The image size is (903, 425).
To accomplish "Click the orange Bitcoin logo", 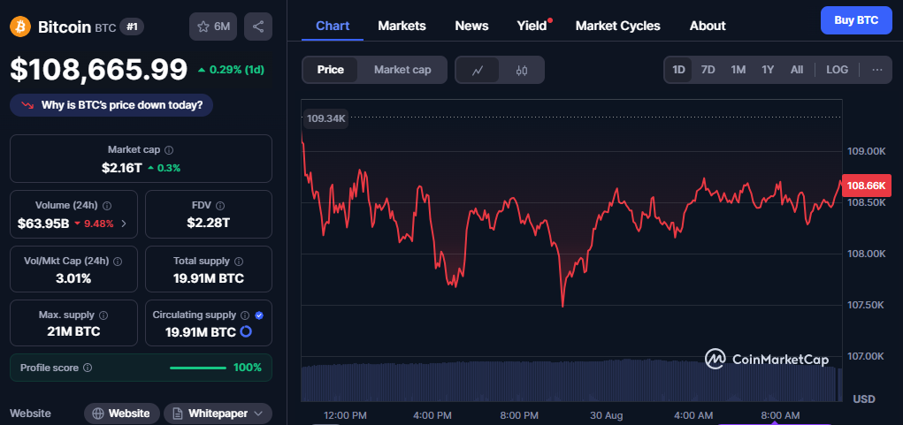I will coord(20,27).
